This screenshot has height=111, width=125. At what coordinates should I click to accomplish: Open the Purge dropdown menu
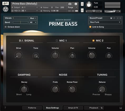(73, 7)
